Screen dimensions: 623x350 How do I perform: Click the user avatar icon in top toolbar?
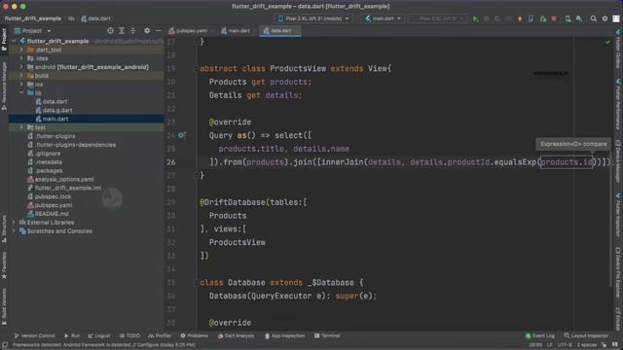coord(616,18)
